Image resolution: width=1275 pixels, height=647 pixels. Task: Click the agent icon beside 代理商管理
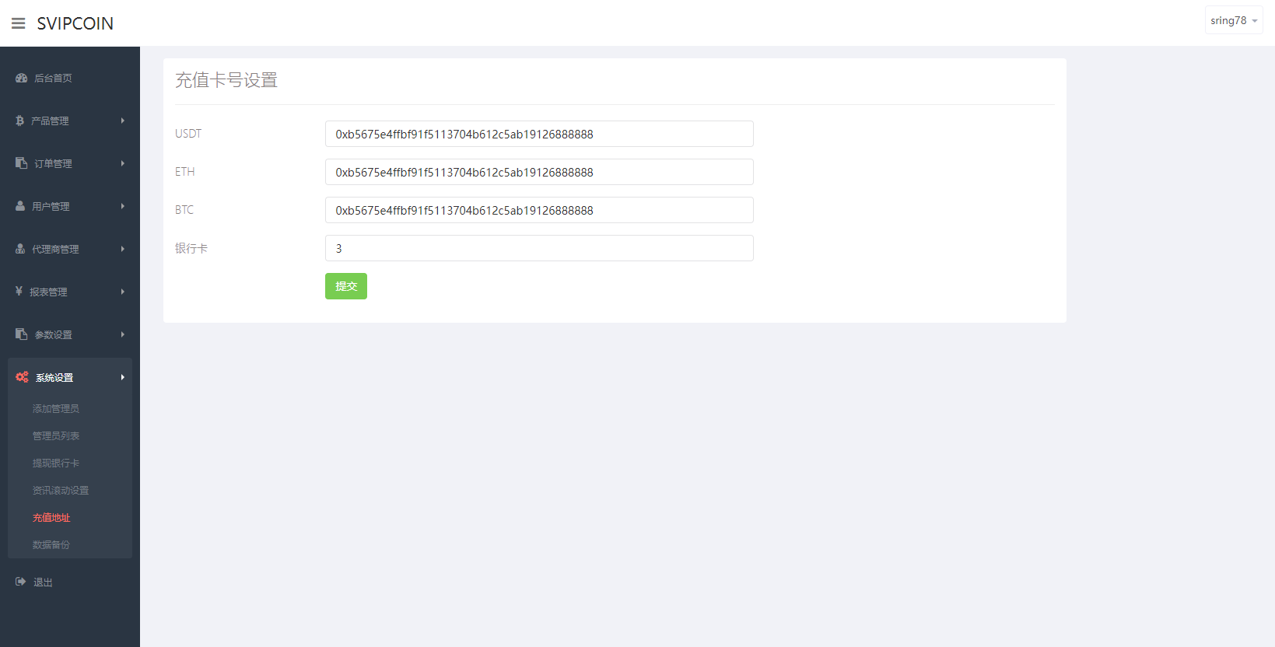[20, 249]
